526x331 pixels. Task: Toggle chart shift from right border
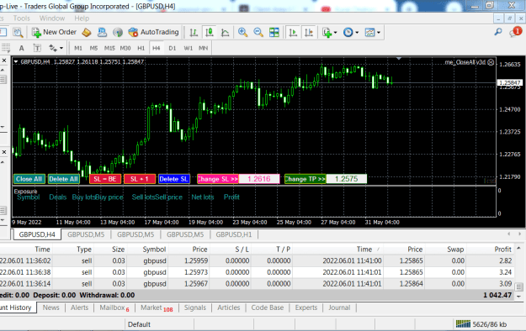pos(309,32)
